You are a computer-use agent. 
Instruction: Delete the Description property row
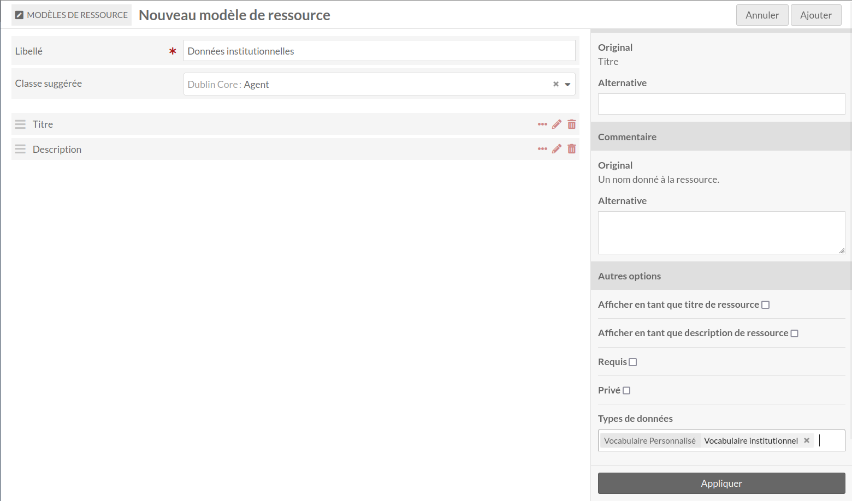coord(572,149)
